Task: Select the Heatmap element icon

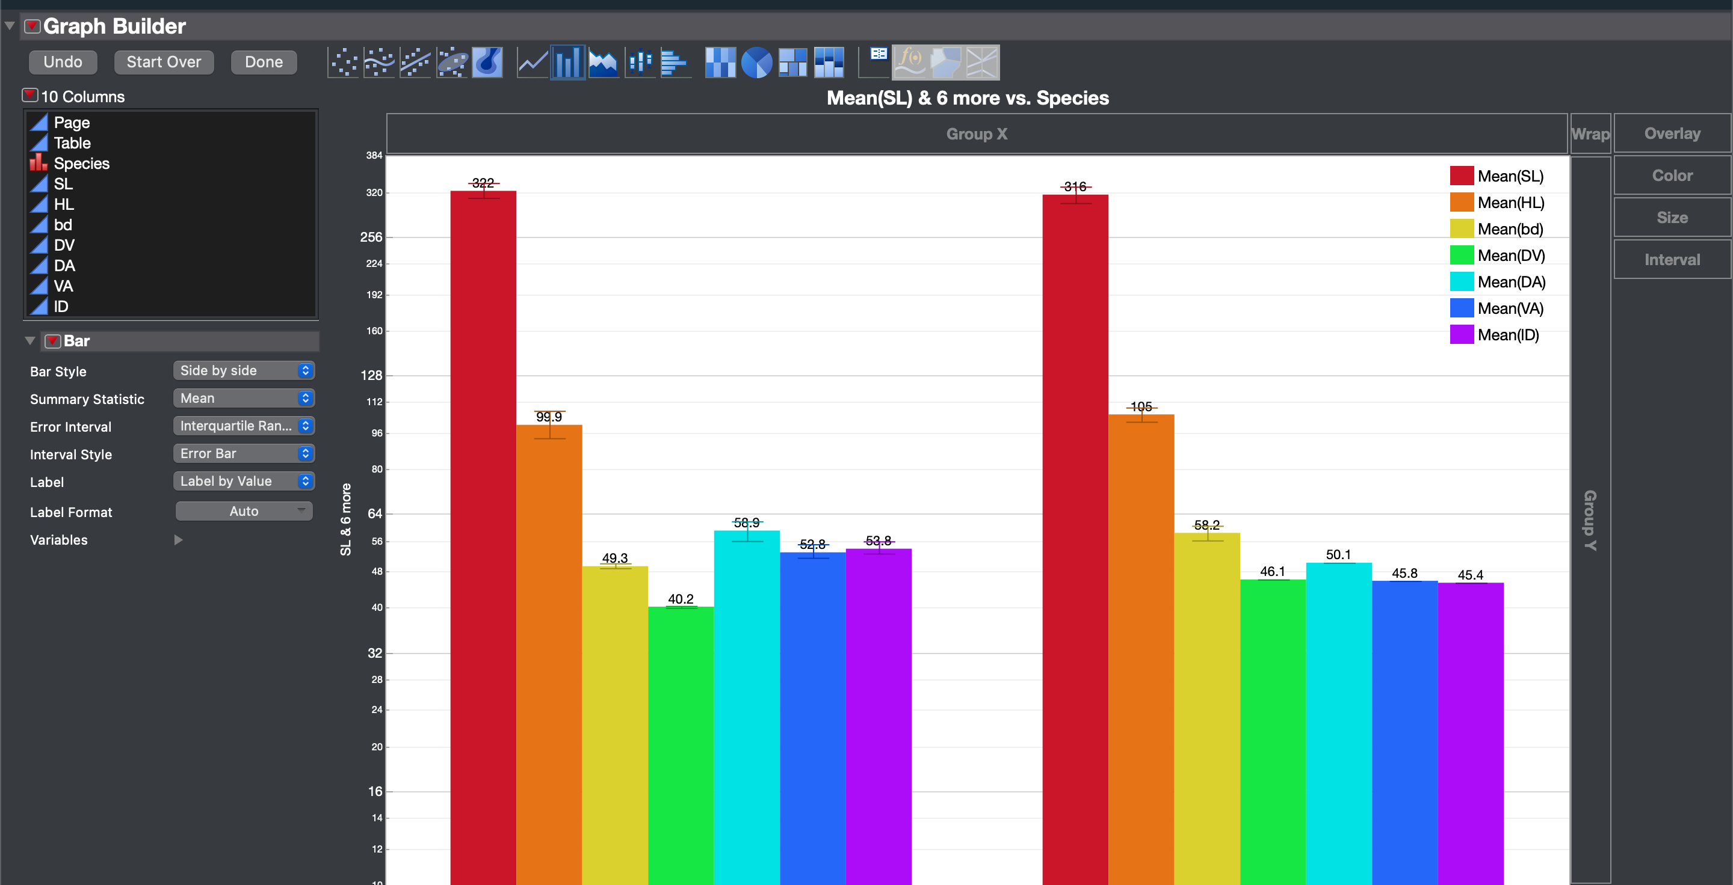Action: tap(720, 63)
